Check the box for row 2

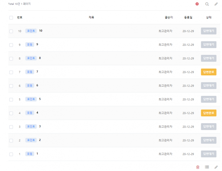pyautogui.click(x=11, y=140)
